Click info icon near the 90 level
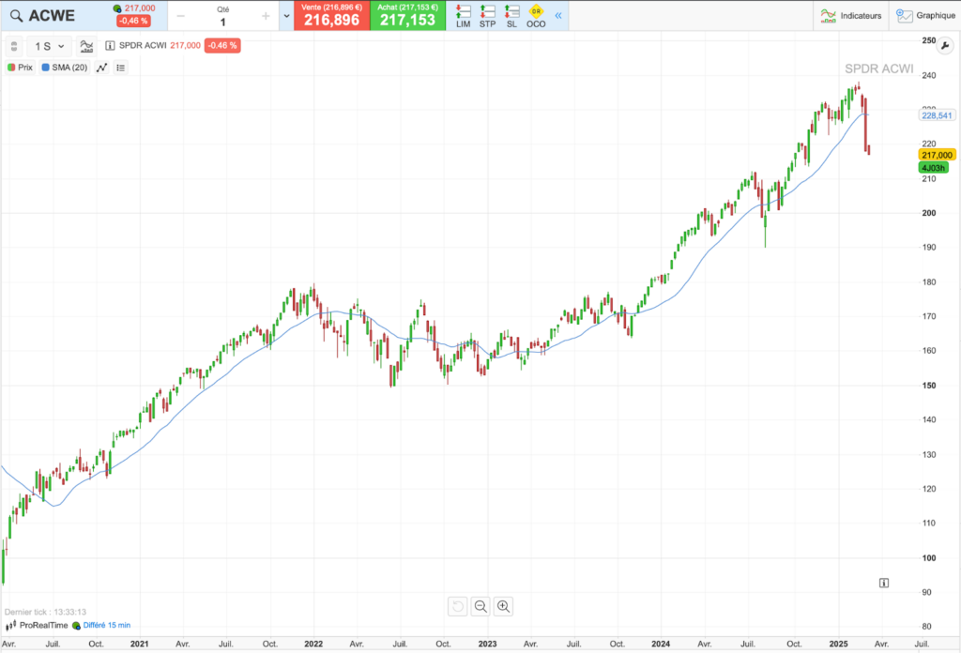This screenshot has height=653, width=961. 884,583
